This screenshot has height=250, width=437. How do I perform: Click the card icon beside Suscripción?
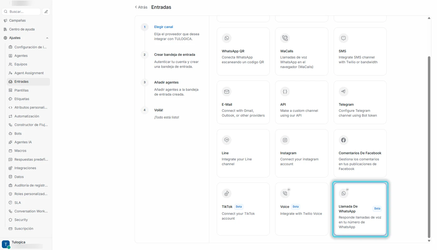11,229
